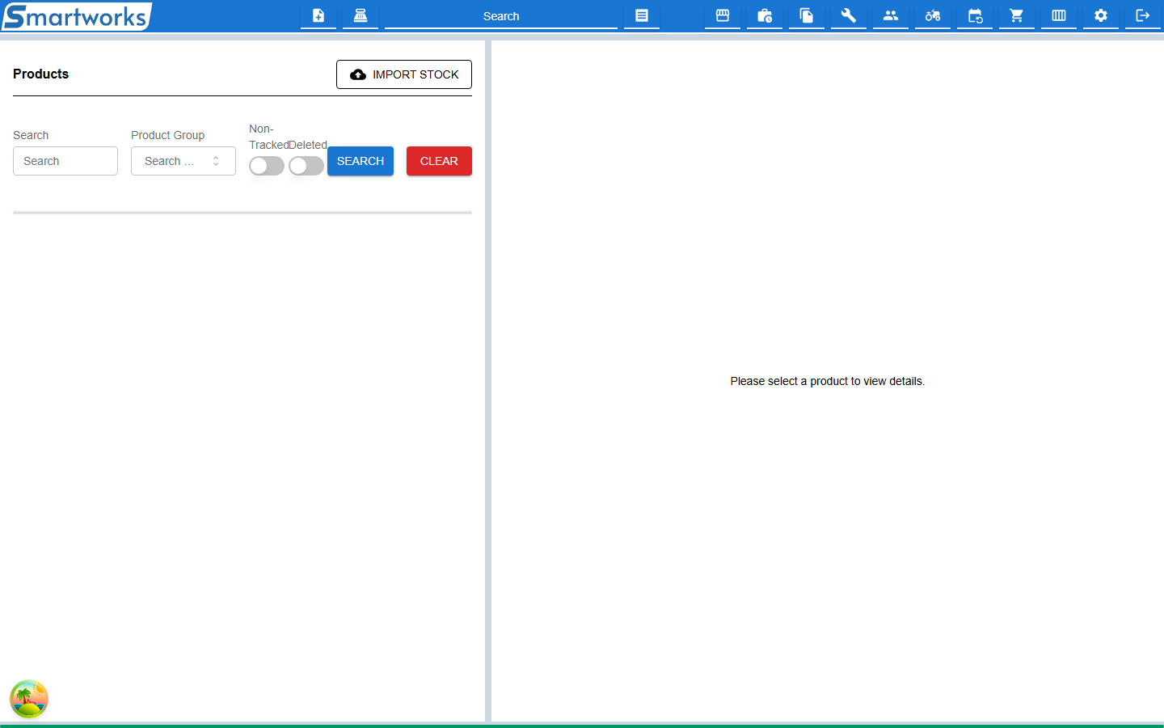Click the blue SEARCH button
Screen dimensions: 1164x728
tap(361, 161)
